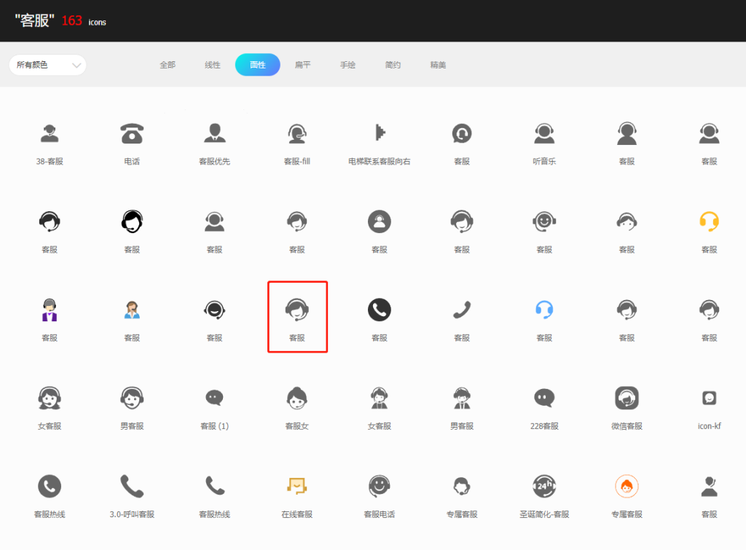This screenshot has width=746, height=550.
Task: Select the blue headset 客服 icon
Action: 544,310
